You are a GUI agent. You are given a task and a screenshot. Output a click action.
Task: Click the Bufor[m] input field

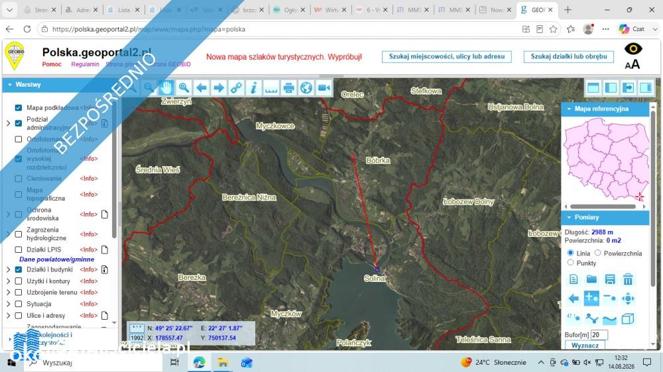click(599, 335)
